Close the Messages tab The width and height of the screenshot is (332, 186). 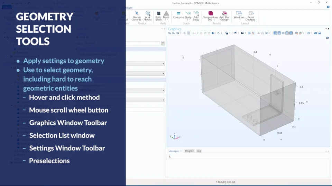point(181,151)
